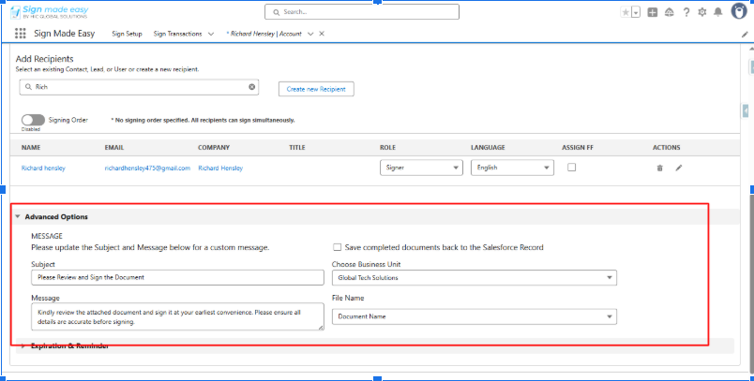Open the Richard Hensley tab options chevron
This screenshot has height=381, width=754.
[x=310, y=34]
